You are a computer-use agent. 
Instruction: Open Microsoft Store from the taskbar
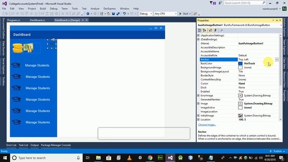pyautogui.click(x=108, y=158)
